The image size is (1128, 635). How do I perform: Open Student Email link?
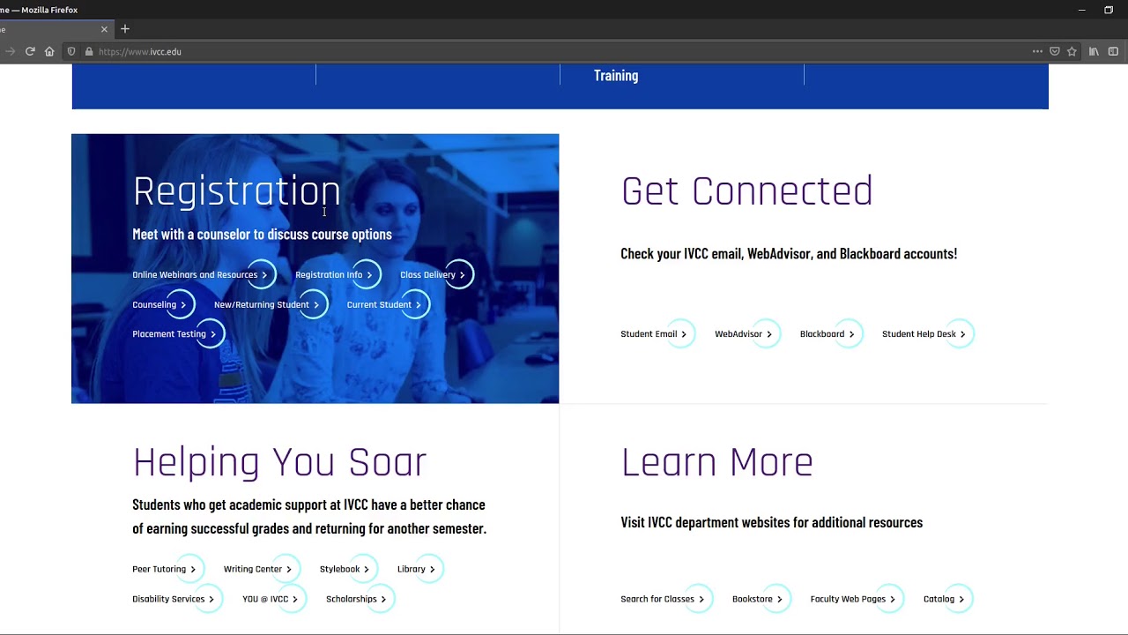(x=657, y=333)
